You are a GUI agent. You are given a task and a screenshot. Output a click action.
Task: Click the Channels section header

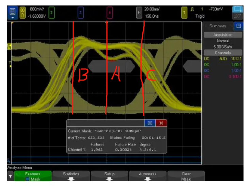[x=223, y=53]
